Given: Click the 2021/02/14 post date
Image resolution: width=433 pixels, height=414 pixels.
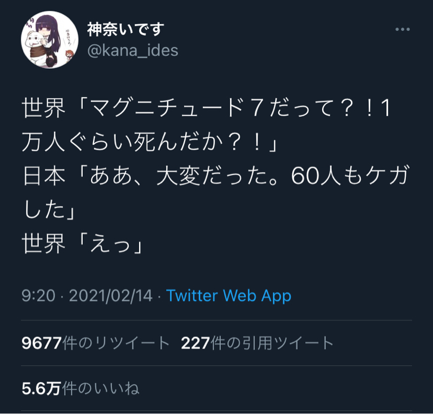Looking at the screenshot, I should click(111, 296).
